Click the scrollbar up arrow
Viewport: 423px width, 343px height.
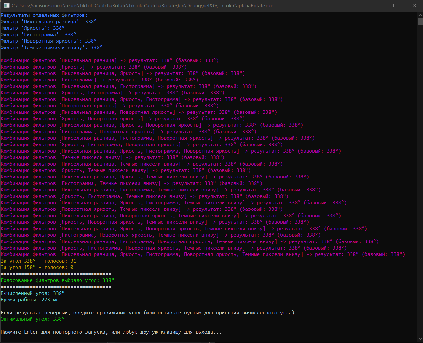point(420,15)
